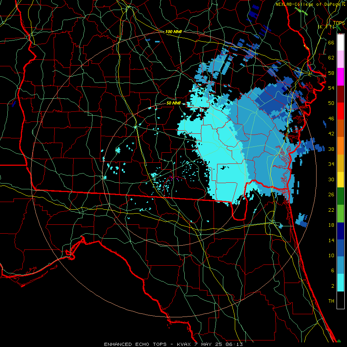This screenshot has height=347, width=347.
Task: Click the '50' legend value
Action: click(331, 103)
